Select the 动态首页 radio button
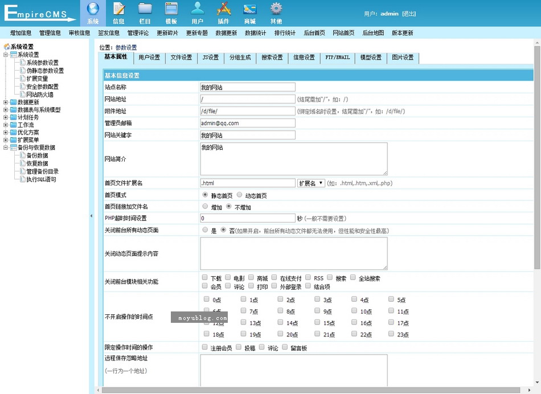This screenshot has height=394, width=541. 240,195
